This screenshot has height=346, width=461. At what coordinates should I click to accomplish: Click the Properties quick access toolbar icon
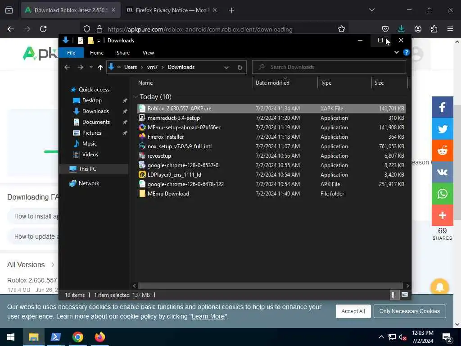pos(80,40)
